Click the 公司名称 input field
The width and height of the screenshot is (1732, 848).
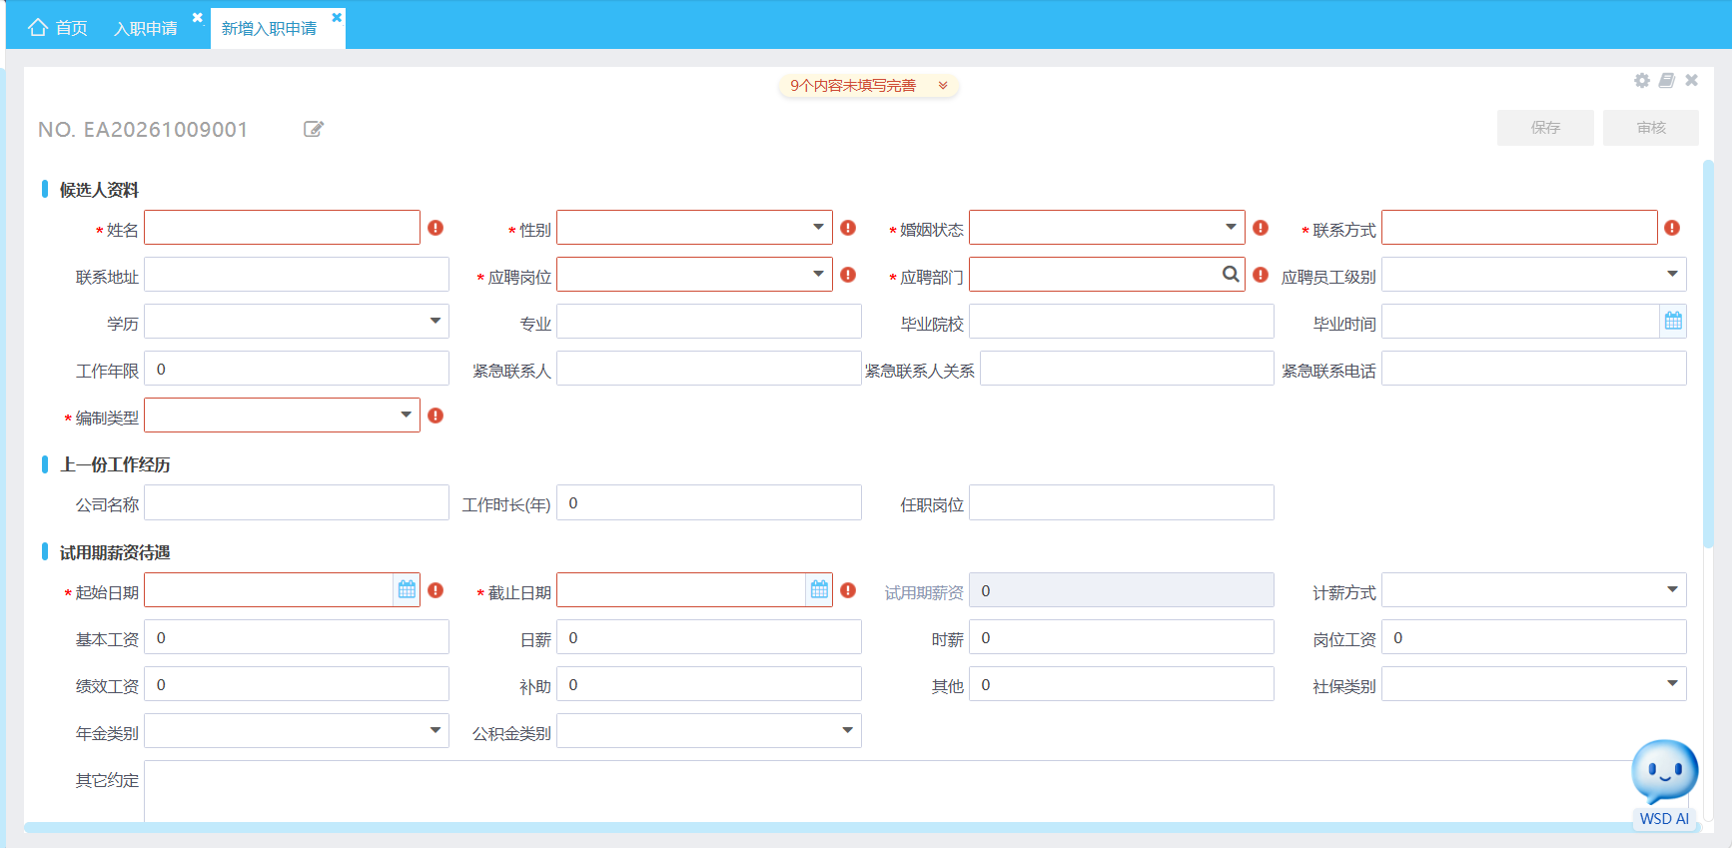point(297,502)
